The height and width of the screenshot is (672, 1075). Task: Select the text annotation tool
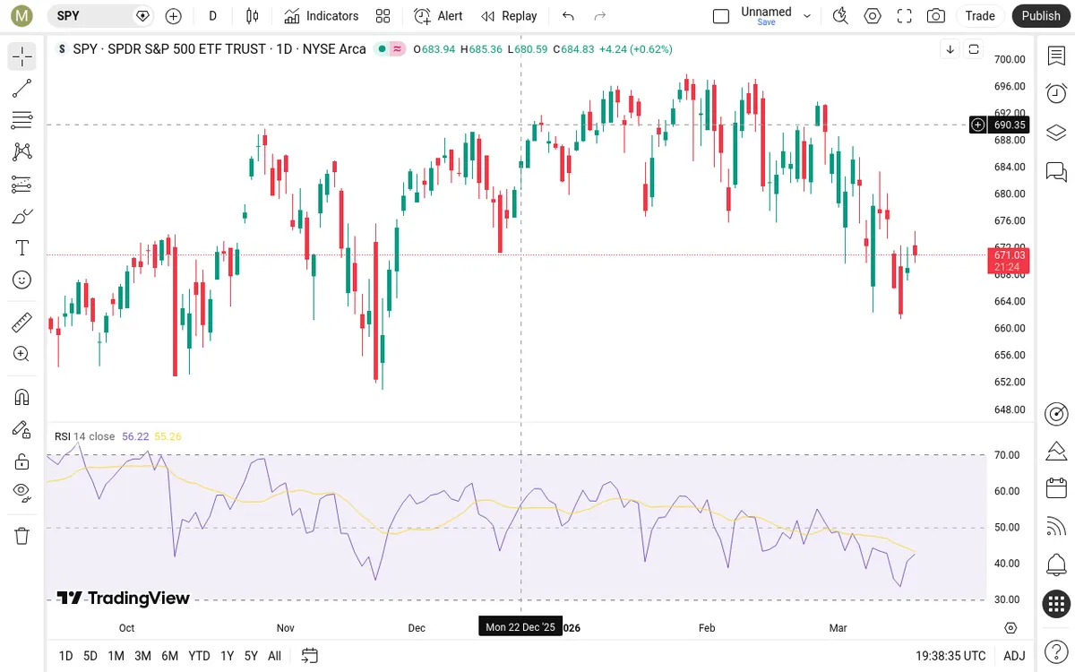pyautogui.click(x=22, y=248)
